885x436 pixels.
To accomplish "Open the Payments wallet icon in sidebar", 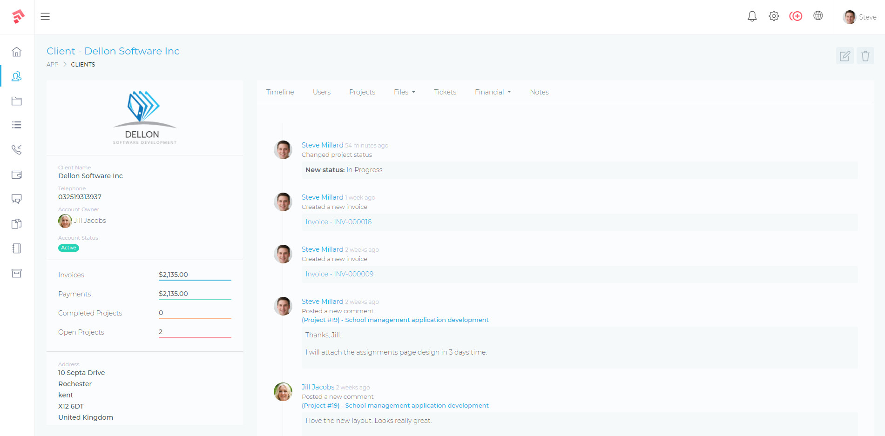I will [16, 174].
